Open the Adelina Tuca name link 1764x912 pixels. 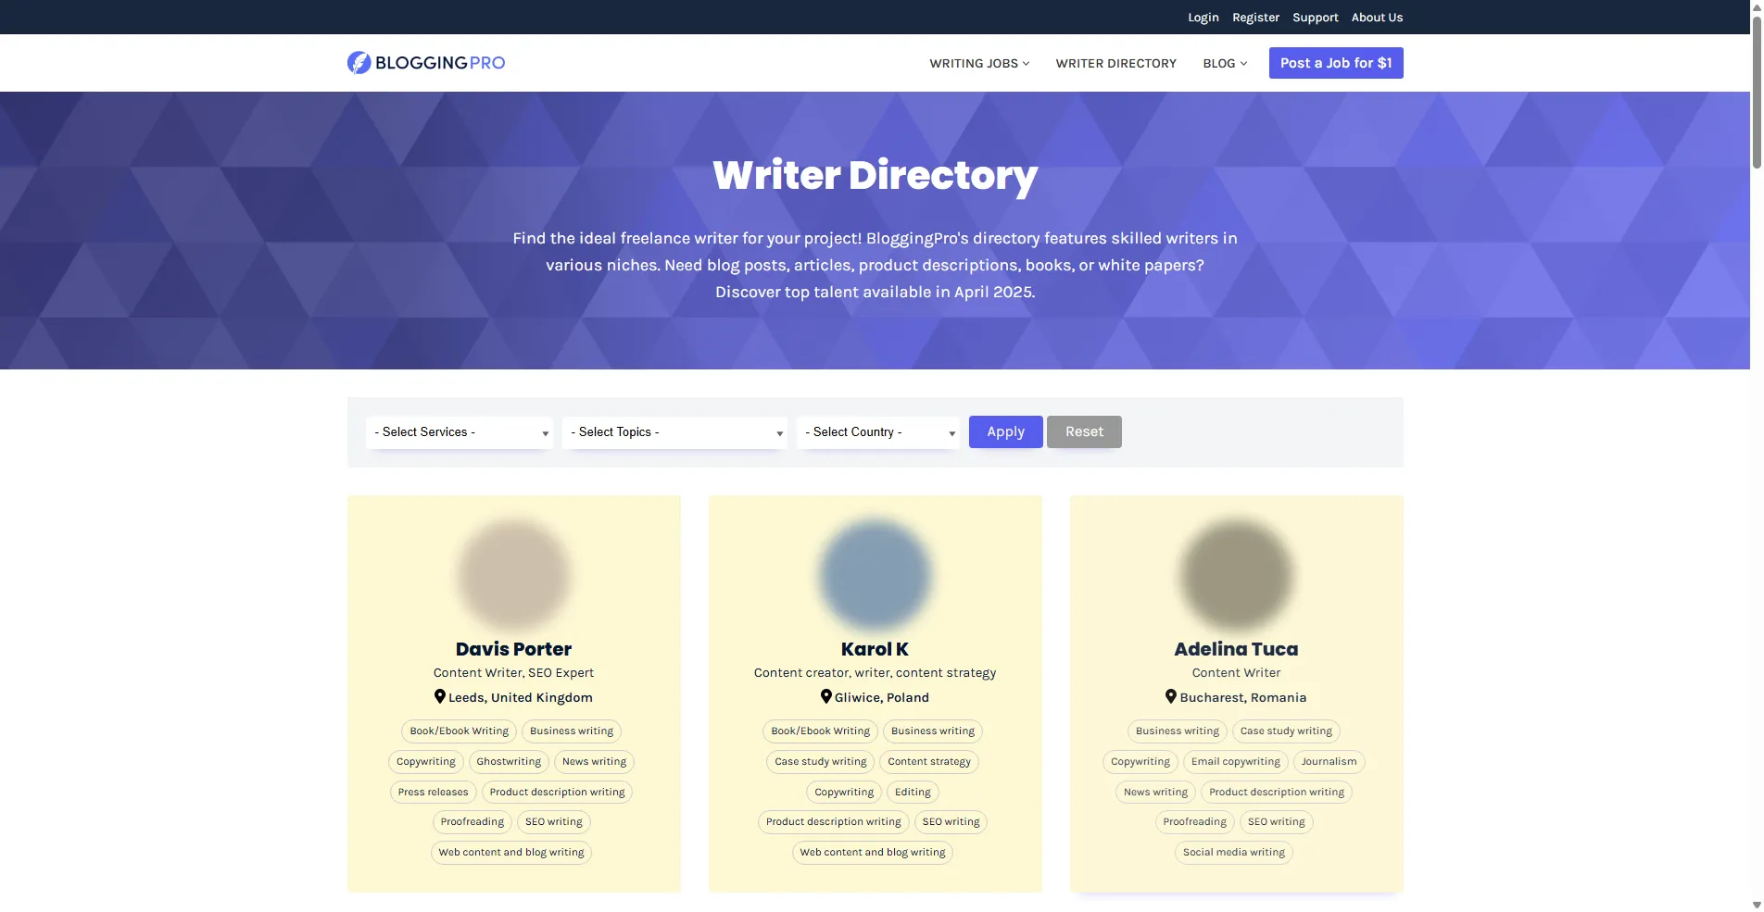[1237, 649]
